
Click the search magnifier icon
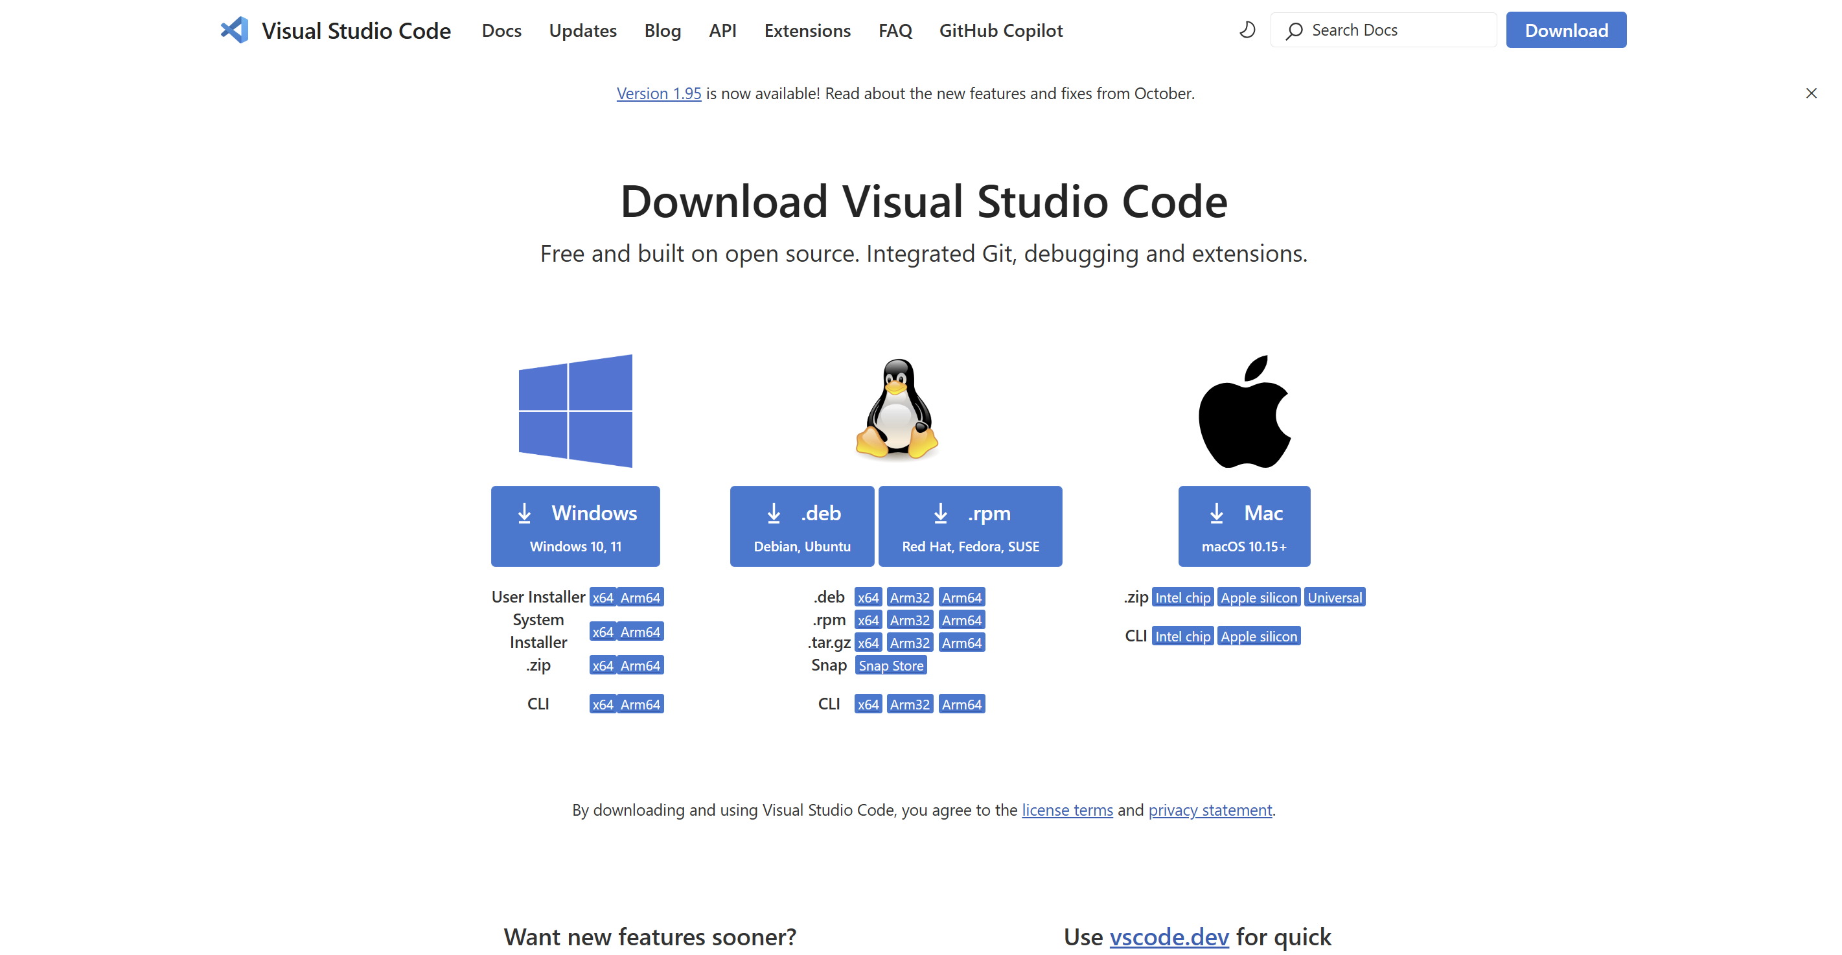click(x=1294, y=30)
